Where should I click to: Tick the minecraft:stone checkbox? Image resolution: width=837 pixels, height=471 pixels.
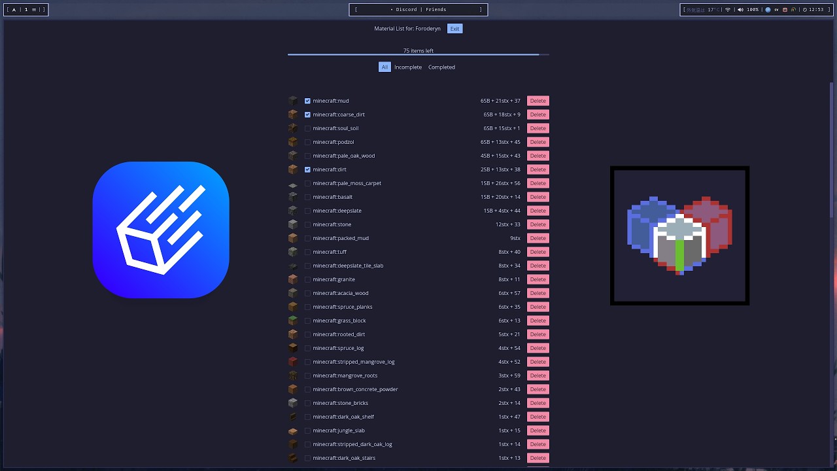pos(307,224)
